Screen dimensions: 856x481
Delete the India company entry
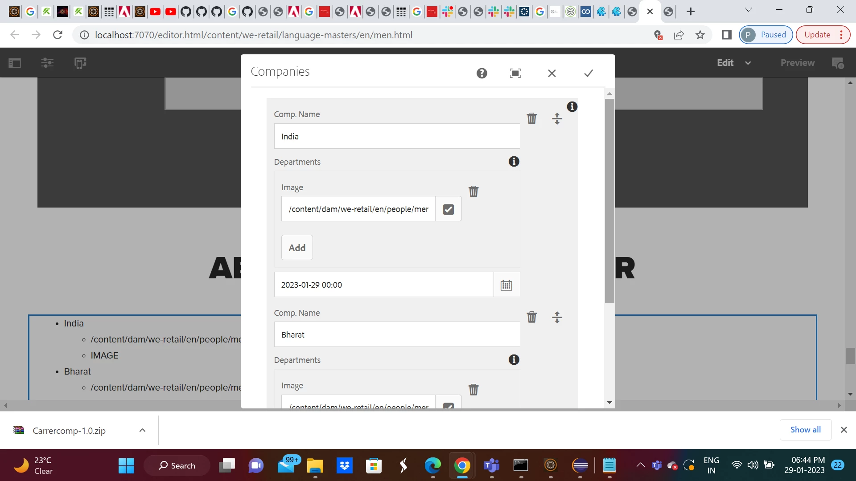coord(531,118)
